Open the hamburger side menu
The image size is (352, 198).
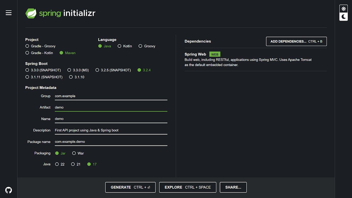pos(9,13)
